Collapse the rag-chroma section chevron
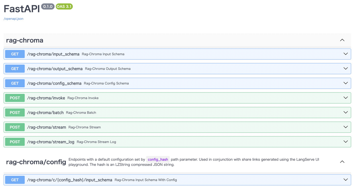Image resolution: width=354 pixels, height=188 pixels. pyautogui.click(x=342, y=40)
